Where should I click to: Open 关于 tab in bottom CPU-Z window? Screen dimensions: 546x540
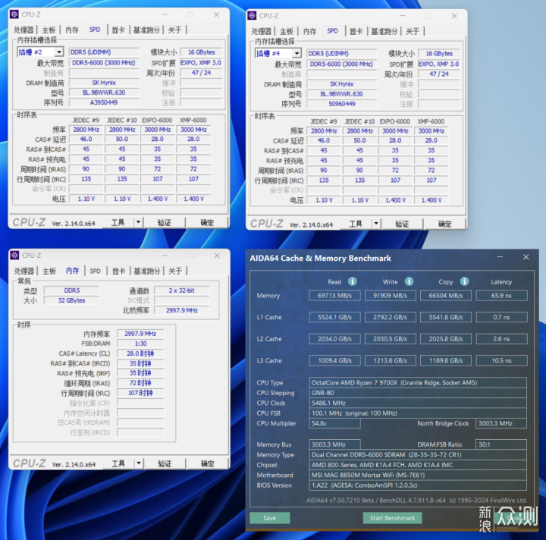click(175, 272)
